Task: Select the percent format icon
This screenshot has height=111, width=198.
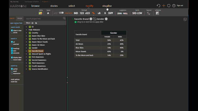Action: (93, 13)
